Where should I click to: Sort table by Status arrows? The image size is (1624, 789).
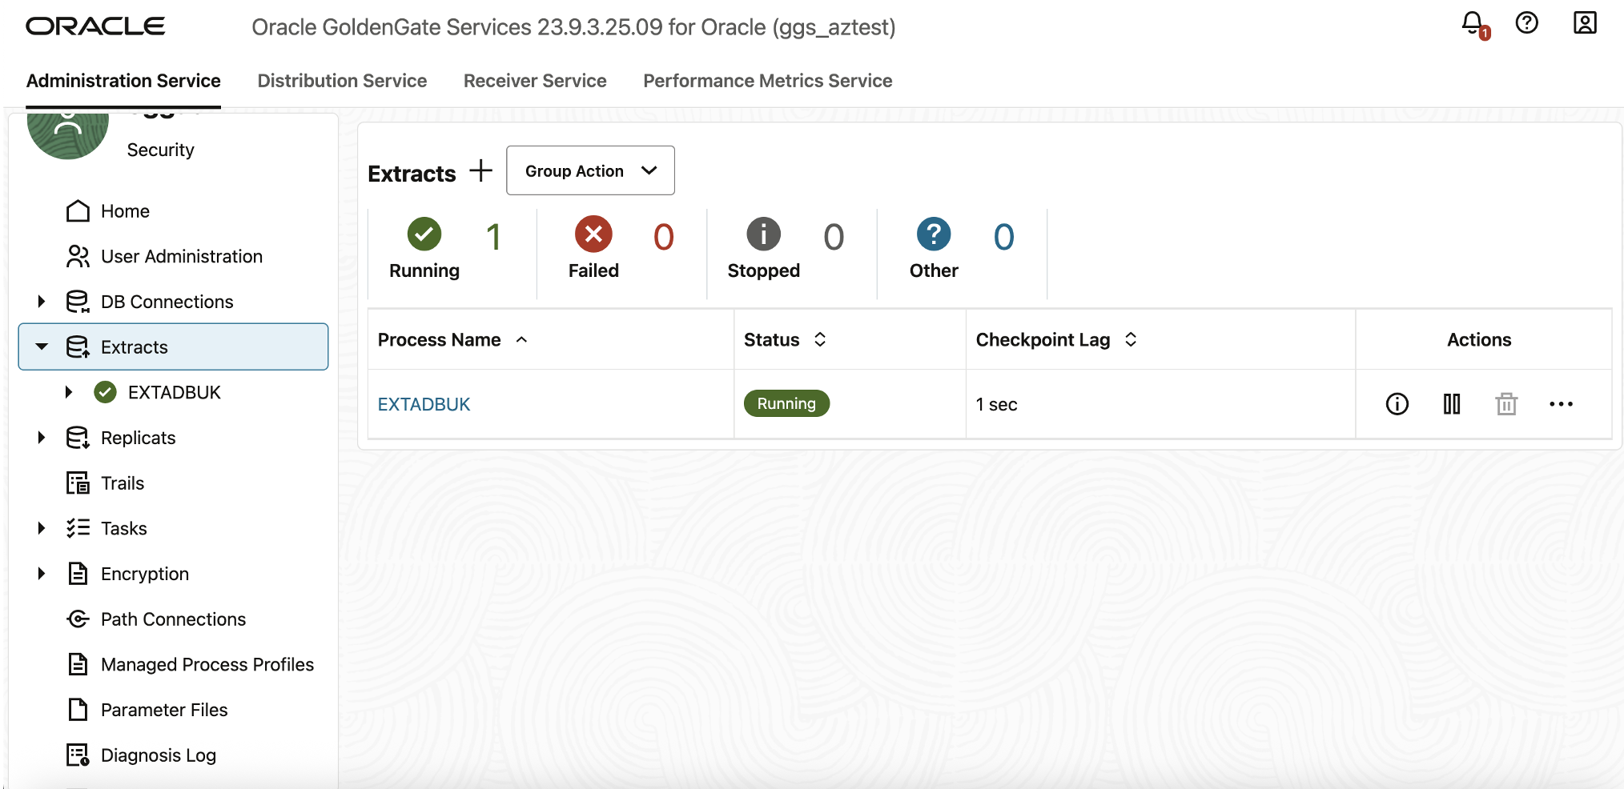[820, 340]
